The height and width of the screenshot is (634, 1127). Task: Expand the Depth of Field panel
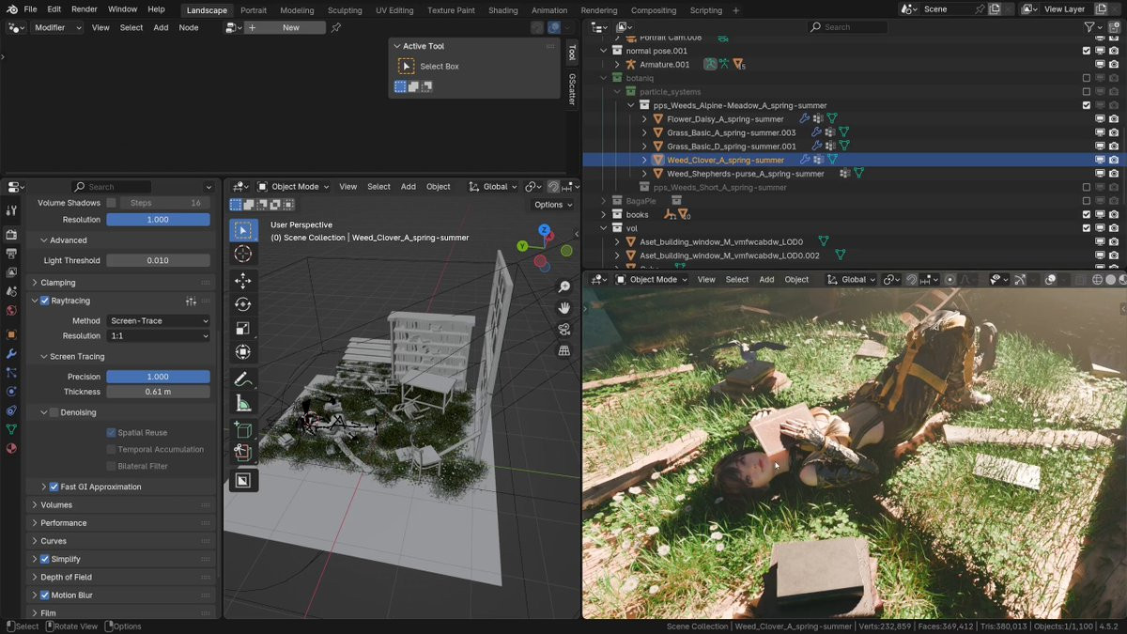coord(66,577)
